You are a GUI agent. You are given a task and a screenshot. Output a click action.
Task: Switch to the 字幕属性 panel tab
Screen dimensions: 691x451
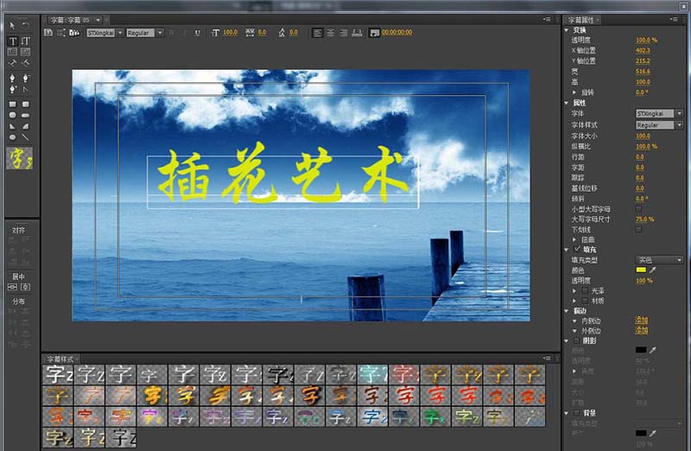(582, 19)
